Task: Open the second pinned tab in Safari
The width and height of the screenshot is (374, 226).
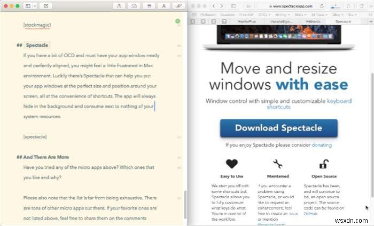Action: click(203, 21)
